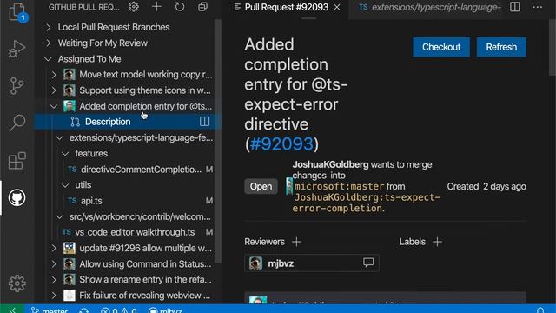Click reviewer mjbvz entry
556x313 pixels.
312,263
